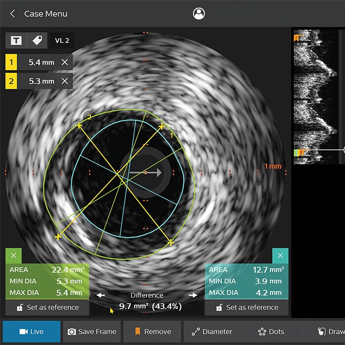Select measurement 2 yellow badge
345x345 pixels.
11,81
